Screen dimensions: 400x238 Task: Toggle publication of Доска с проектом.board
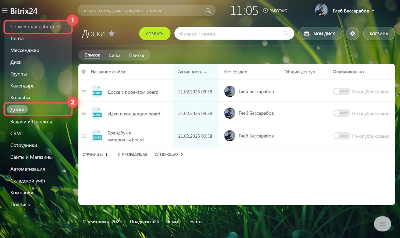pyautogui.click(x=341, y=91)
